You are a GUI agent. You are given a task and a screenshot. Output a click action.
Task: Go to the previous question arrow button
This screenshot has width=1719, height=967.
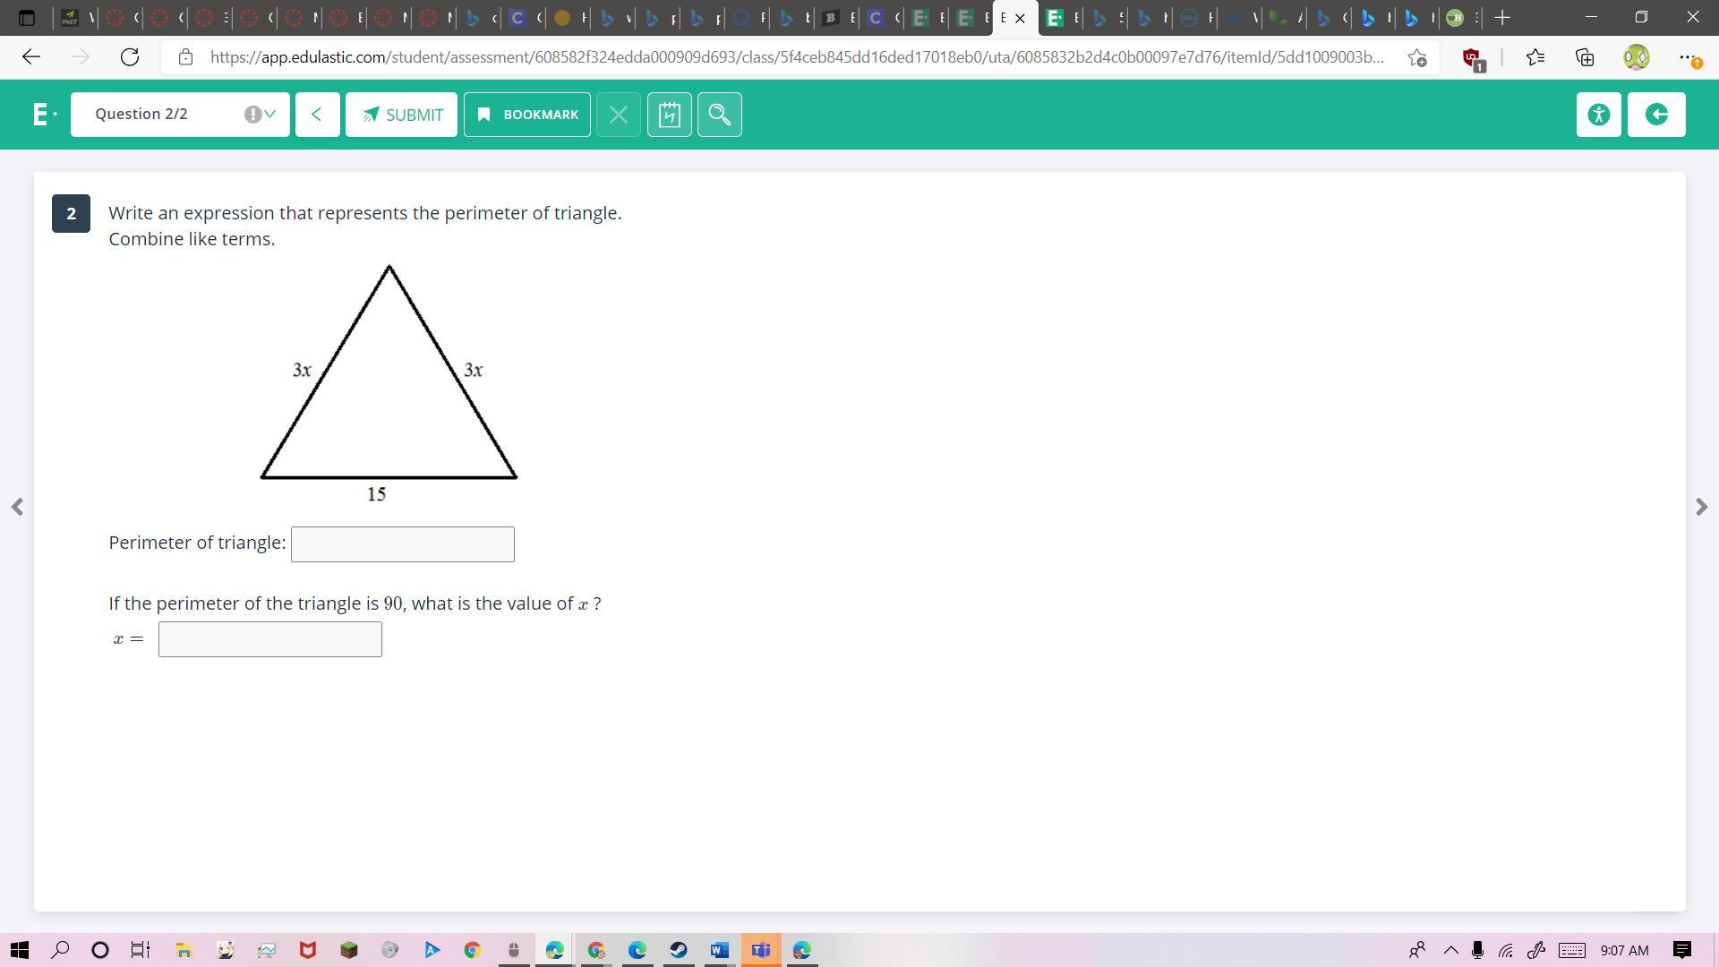coord(317,115)
